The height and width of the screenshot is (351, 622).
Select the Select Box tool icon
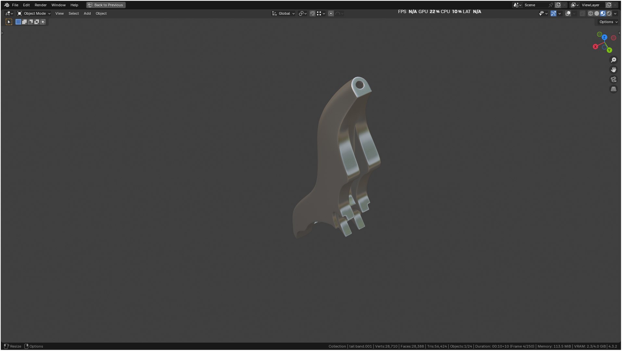click(x=9, y=22)
